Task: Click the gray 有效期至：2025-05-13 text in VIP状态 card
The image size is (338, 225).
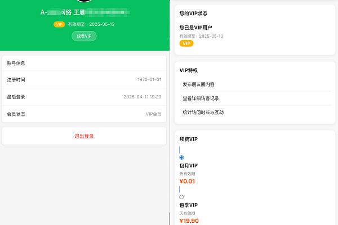Action: (x=201, y=36)
